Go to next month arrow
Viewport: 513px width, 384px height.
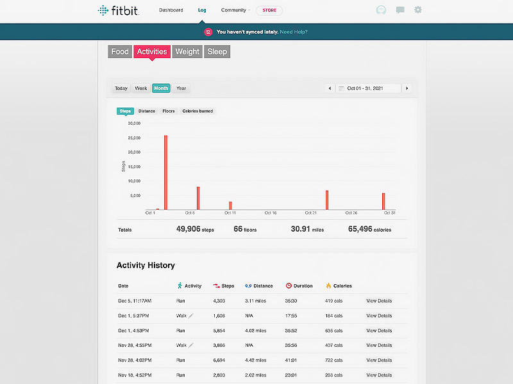click(x=407, y=88)
